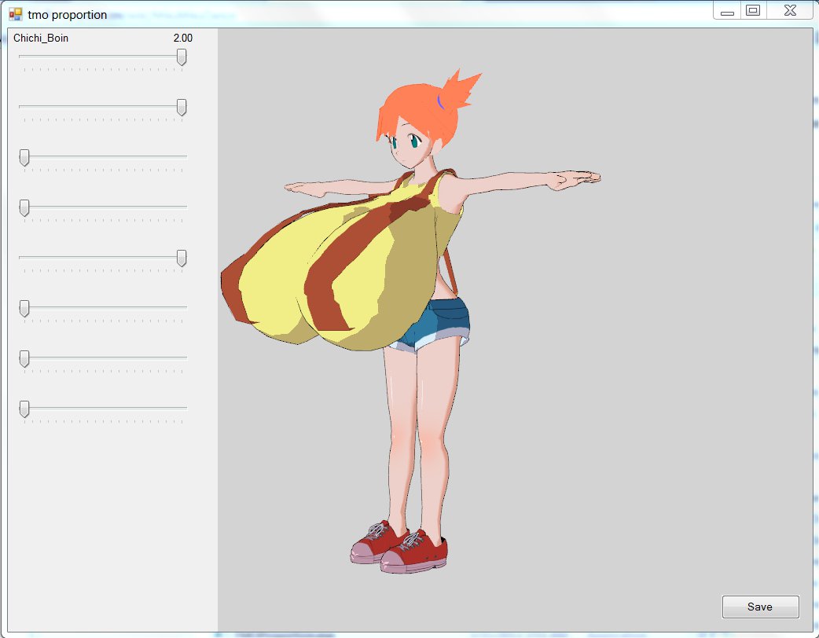Click the sixth slider's thumb from top

point(24,309)
